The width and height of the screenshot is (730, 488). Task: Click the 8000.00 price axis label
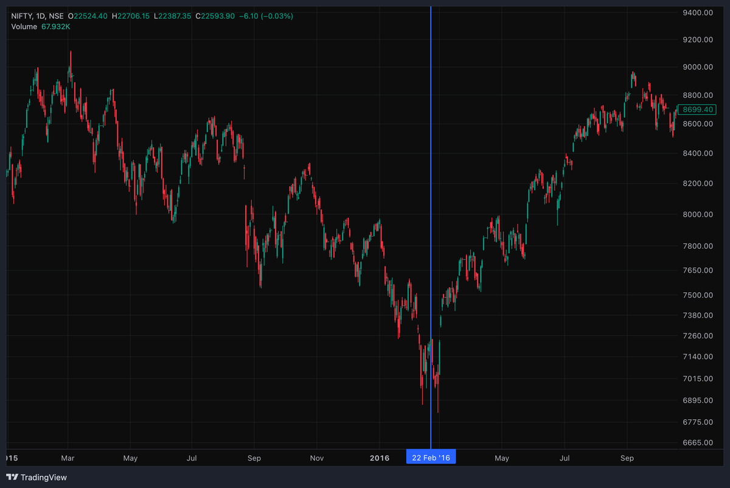698,215
